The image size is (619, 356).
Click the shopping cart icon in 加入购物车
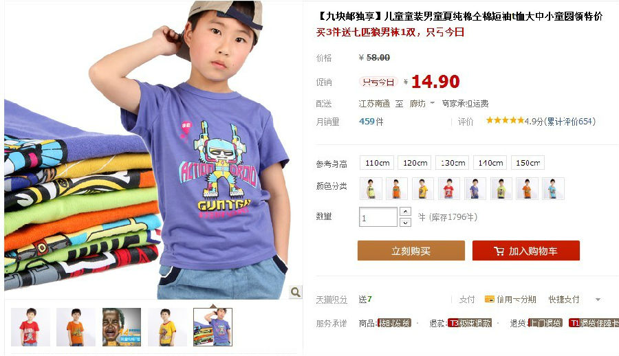(499, 251)
